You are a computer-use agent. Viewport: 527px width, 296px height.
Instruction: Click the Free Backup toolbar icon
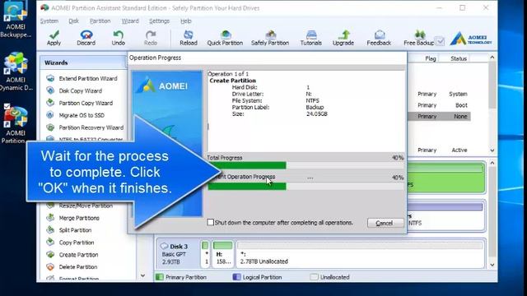click(419, 35)
